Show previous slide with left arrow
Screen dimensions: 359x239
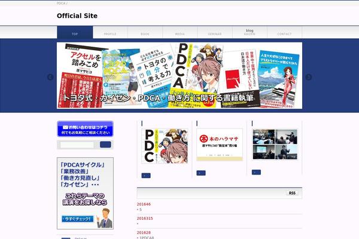50,77
